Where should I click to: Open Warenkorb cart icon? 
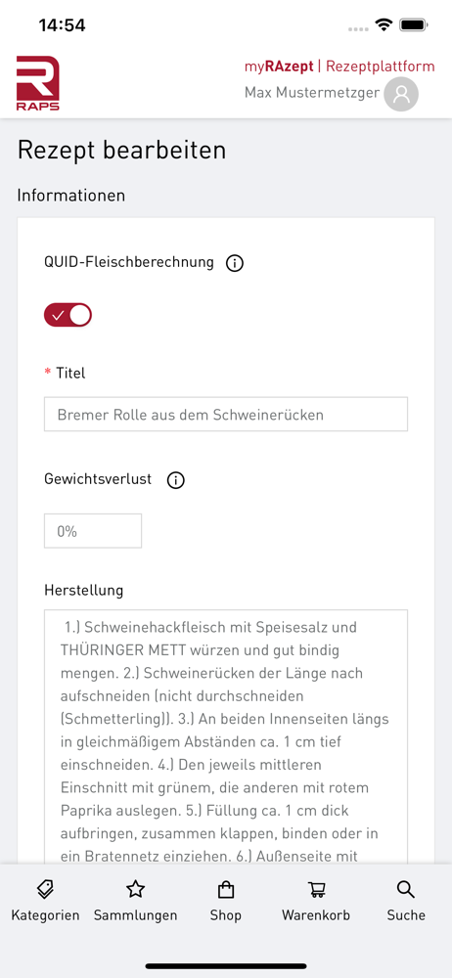point(316,889)
